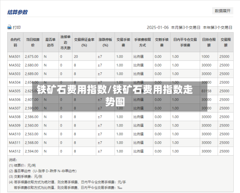
Task: Click position limit 1000 in MA501 row
Action: [205, 57]
